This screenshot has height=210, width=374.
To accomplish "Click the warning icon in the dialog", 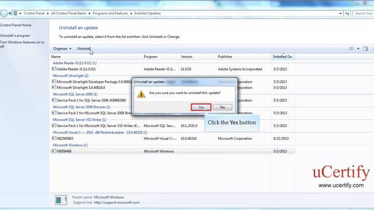I will point(141,94).
